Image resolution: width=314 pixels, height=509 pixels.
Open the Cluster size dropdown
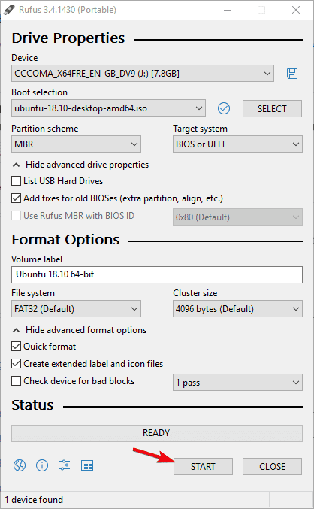(237, 309)
